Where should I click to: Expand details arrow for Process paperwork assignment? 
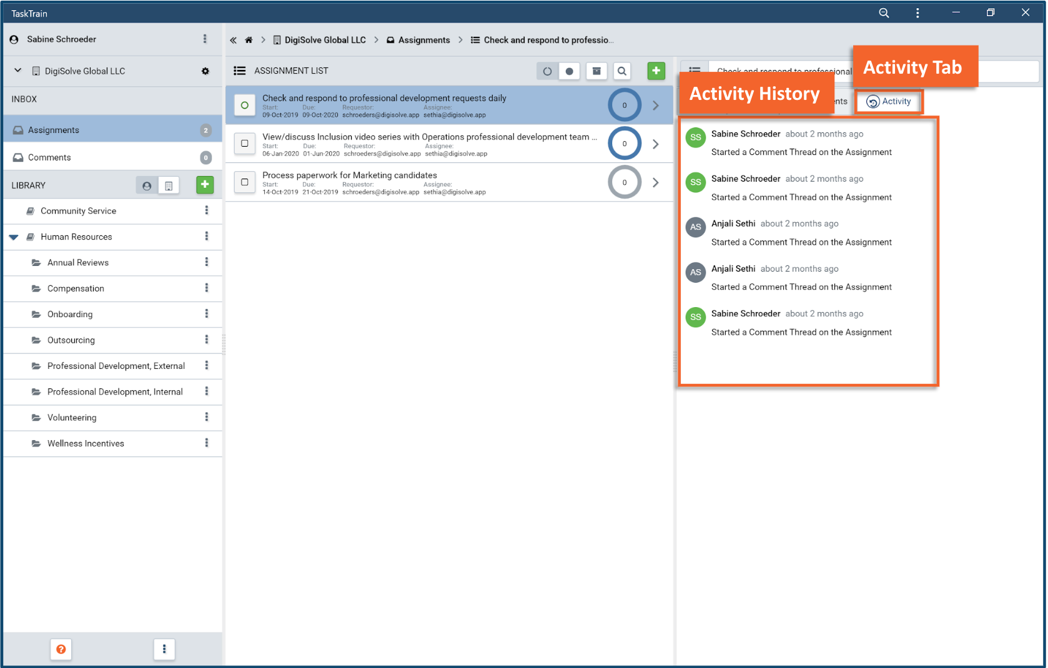click(x=655, y=182)
